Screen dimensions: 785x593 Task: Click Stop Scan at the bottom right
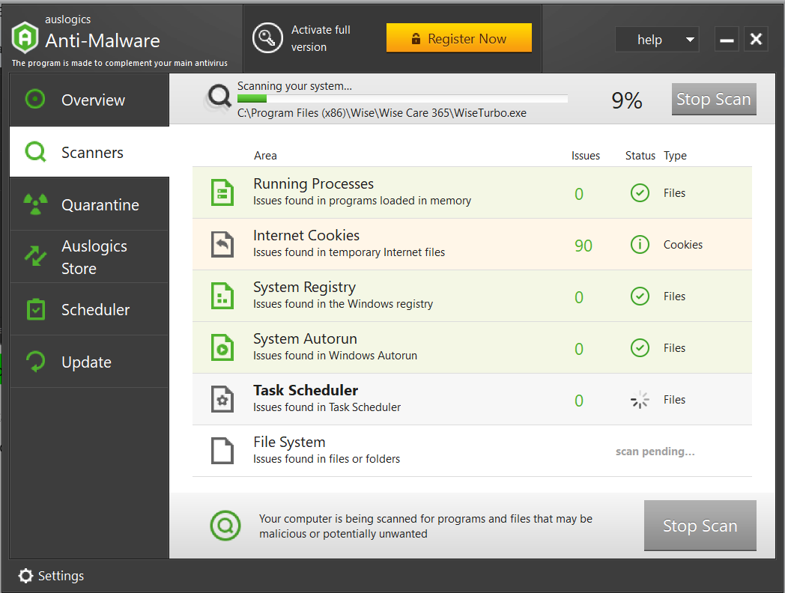[x=700, y=526]
